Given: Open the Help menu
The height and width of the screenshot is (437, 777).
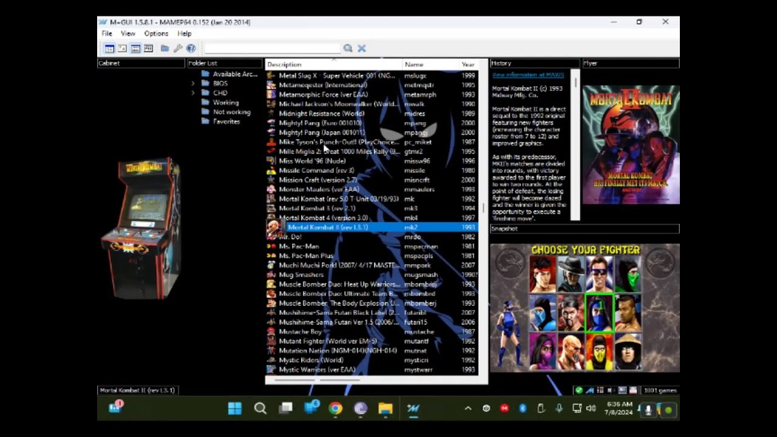Looking at the screenshot, I should (185, 33).
